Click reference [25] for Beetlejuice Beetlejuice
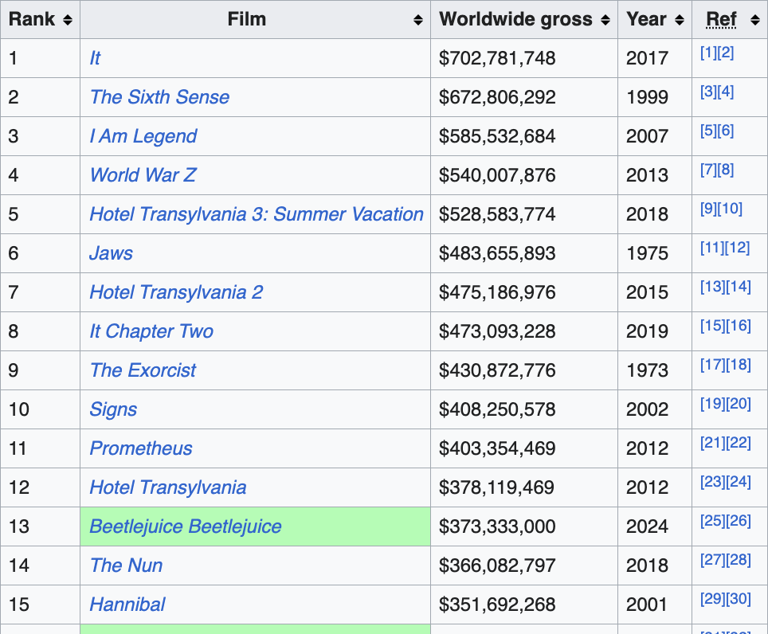This screenshot has width=768, height=634. pos(713,521)
